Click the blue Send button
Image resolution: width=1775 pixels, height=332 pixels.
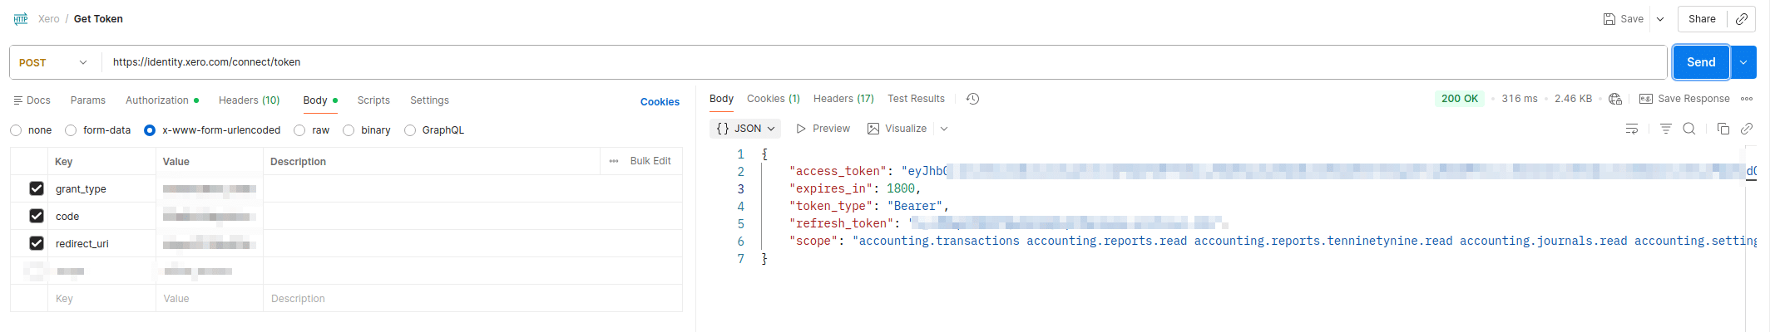[1701, 62]
